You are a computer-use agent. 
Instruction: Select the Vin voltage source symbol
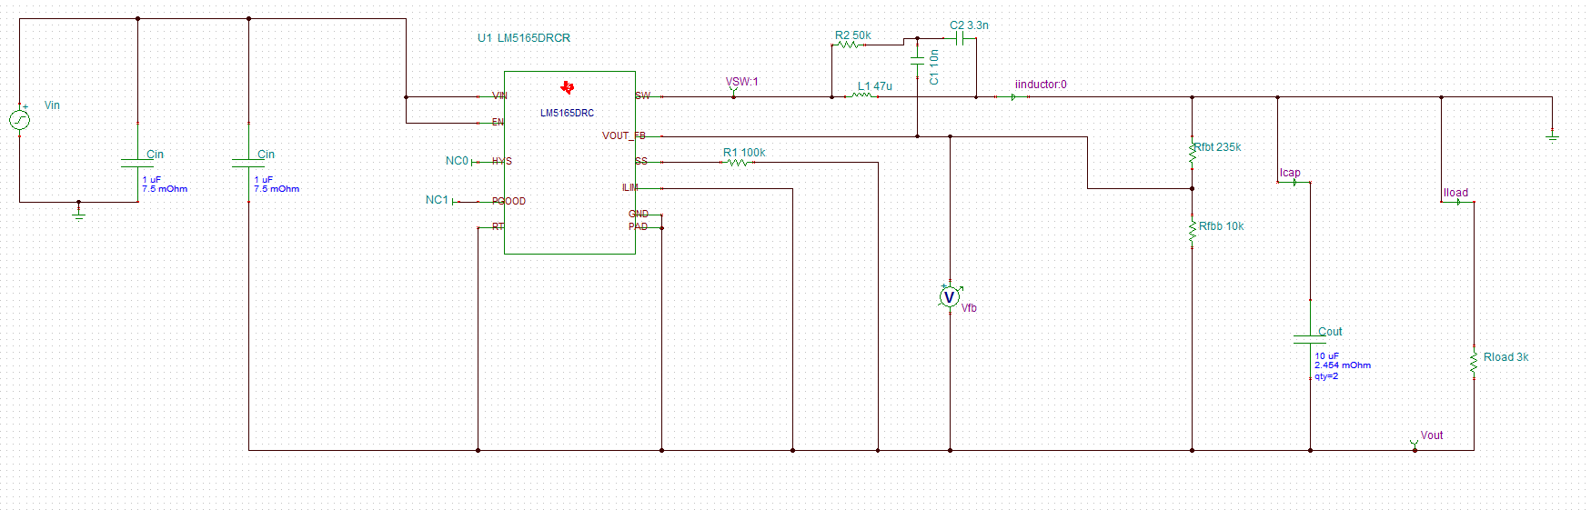click(19, 120)
